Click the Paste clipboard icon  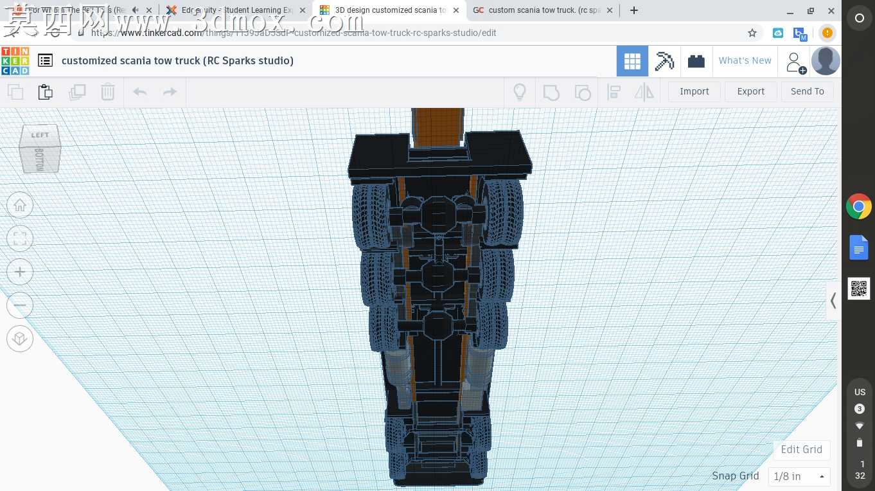pyautogui.click(x=45, y=92)
